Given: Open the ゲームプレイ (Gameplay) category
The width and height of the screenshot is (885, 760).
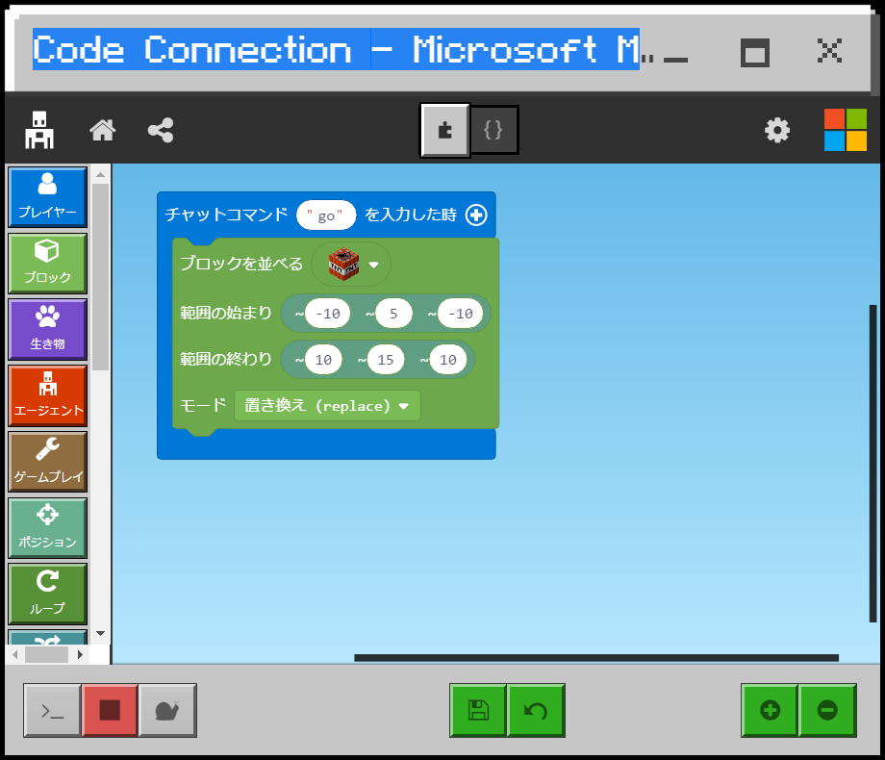Looking at the screenshot, I should [x=47, y=462].
